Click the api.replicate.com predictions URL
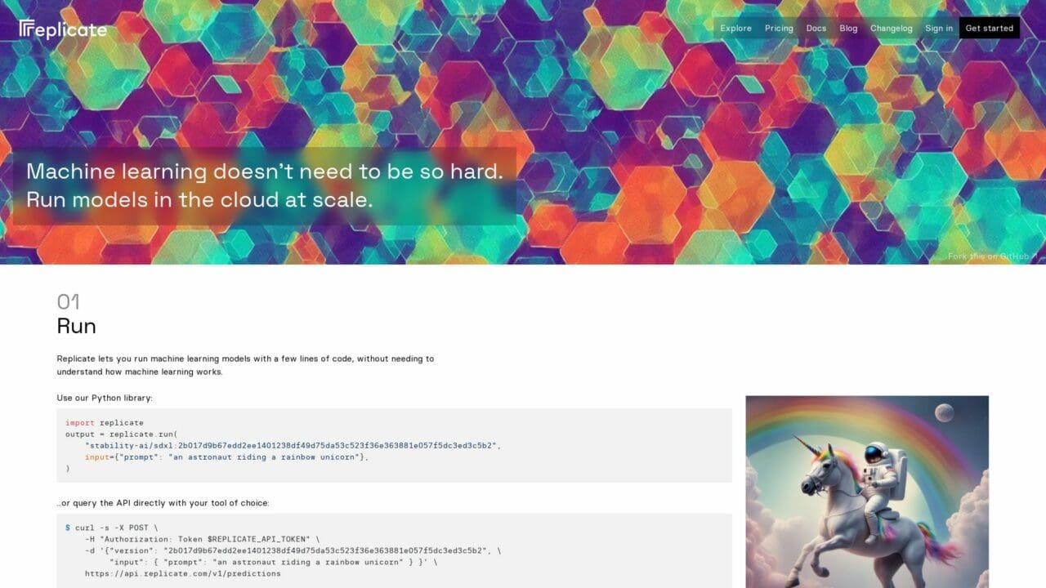The width and height of the screenshot is (1046, 588). (181, 573)
